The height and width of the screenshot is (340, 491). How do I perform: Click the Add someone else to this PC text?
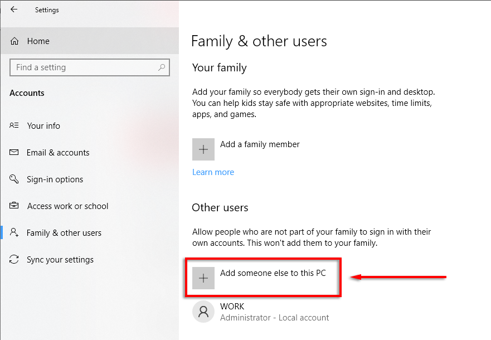click(273, 273)
